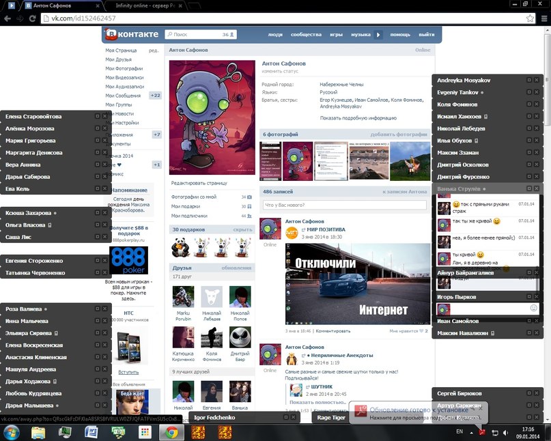This screenshot has width=551, height=441.
Task: Click добавить фотографии link
Action: pyautogui.click(x=399, y=134)
